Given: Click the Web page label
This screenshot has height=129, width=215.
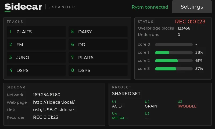Looking at the screenshot, I should coord(17,102).
